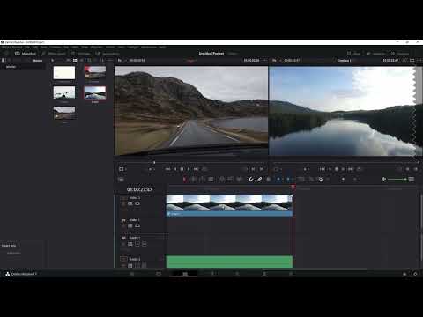
Task: Select the lake clip thumbnail highlighted in red
Action: pyautogui.click(x=95, y=92)
